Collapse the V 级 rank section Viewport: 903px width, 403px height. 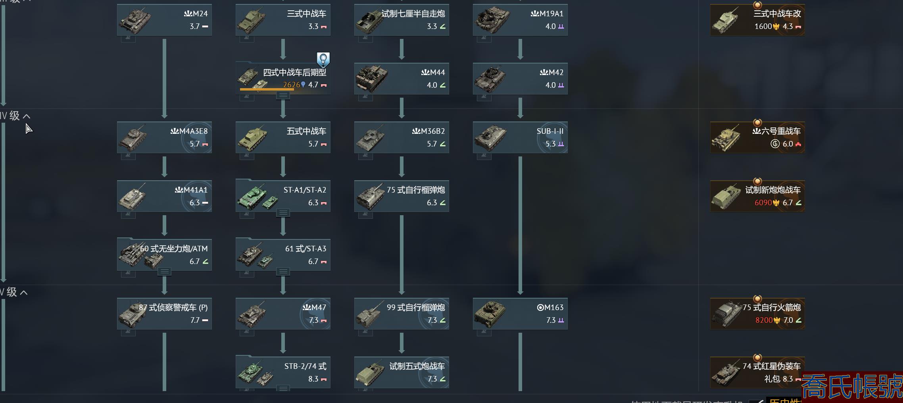24,293
